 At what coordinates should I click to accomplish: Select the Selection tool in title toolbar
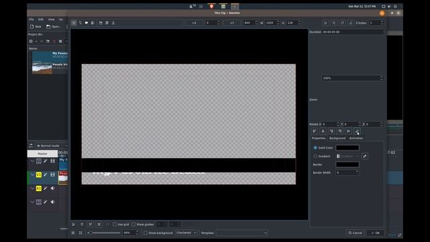(x=74, y=23)
